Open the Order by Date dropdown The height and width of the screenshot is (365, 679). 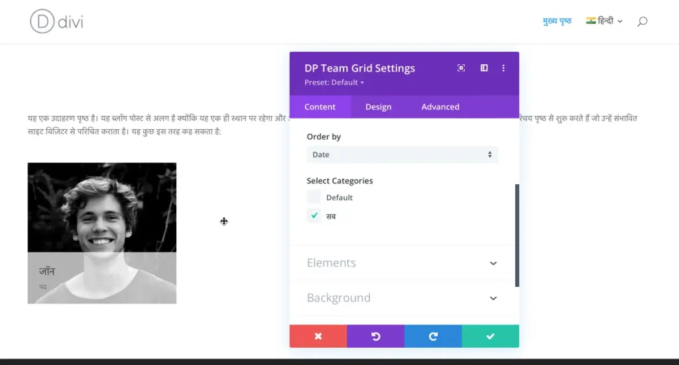click(x=402, y=154)
